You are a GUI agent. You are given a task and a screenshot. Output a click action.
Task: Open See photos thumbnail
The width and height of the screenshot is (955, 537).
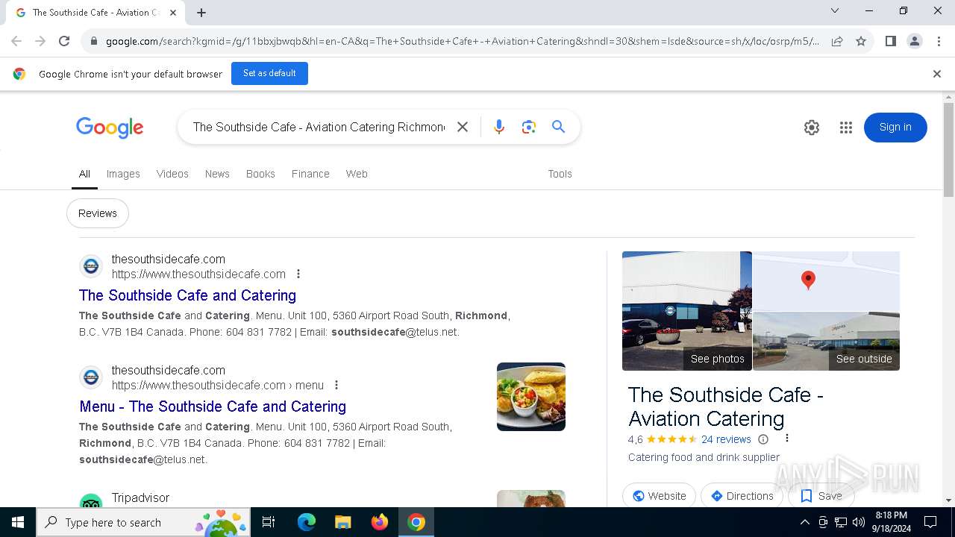pos(687,311)
